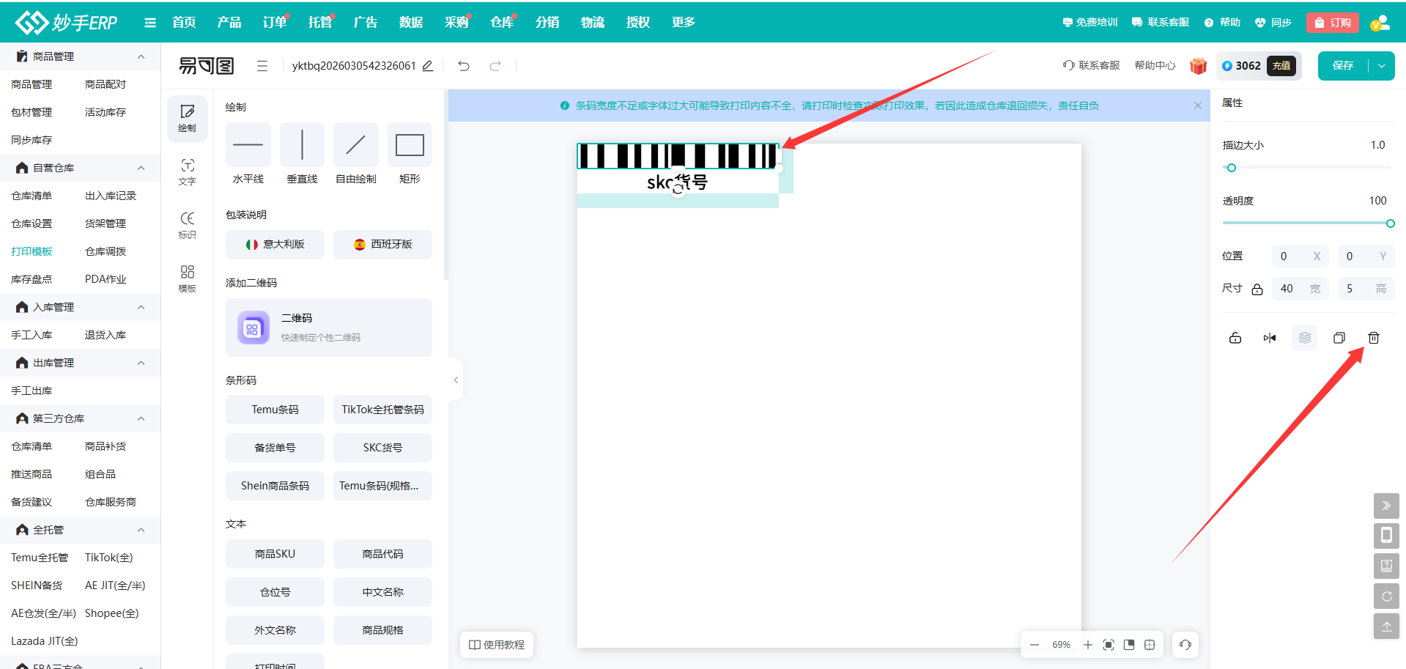The height and width of the screenshot is (669, 1406).
Task: Click the mobile phone floating icon
Action: [1386, 536]
